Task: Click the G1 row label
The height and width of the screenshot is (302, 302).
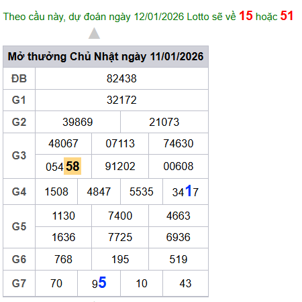Action: click(19, 100)
